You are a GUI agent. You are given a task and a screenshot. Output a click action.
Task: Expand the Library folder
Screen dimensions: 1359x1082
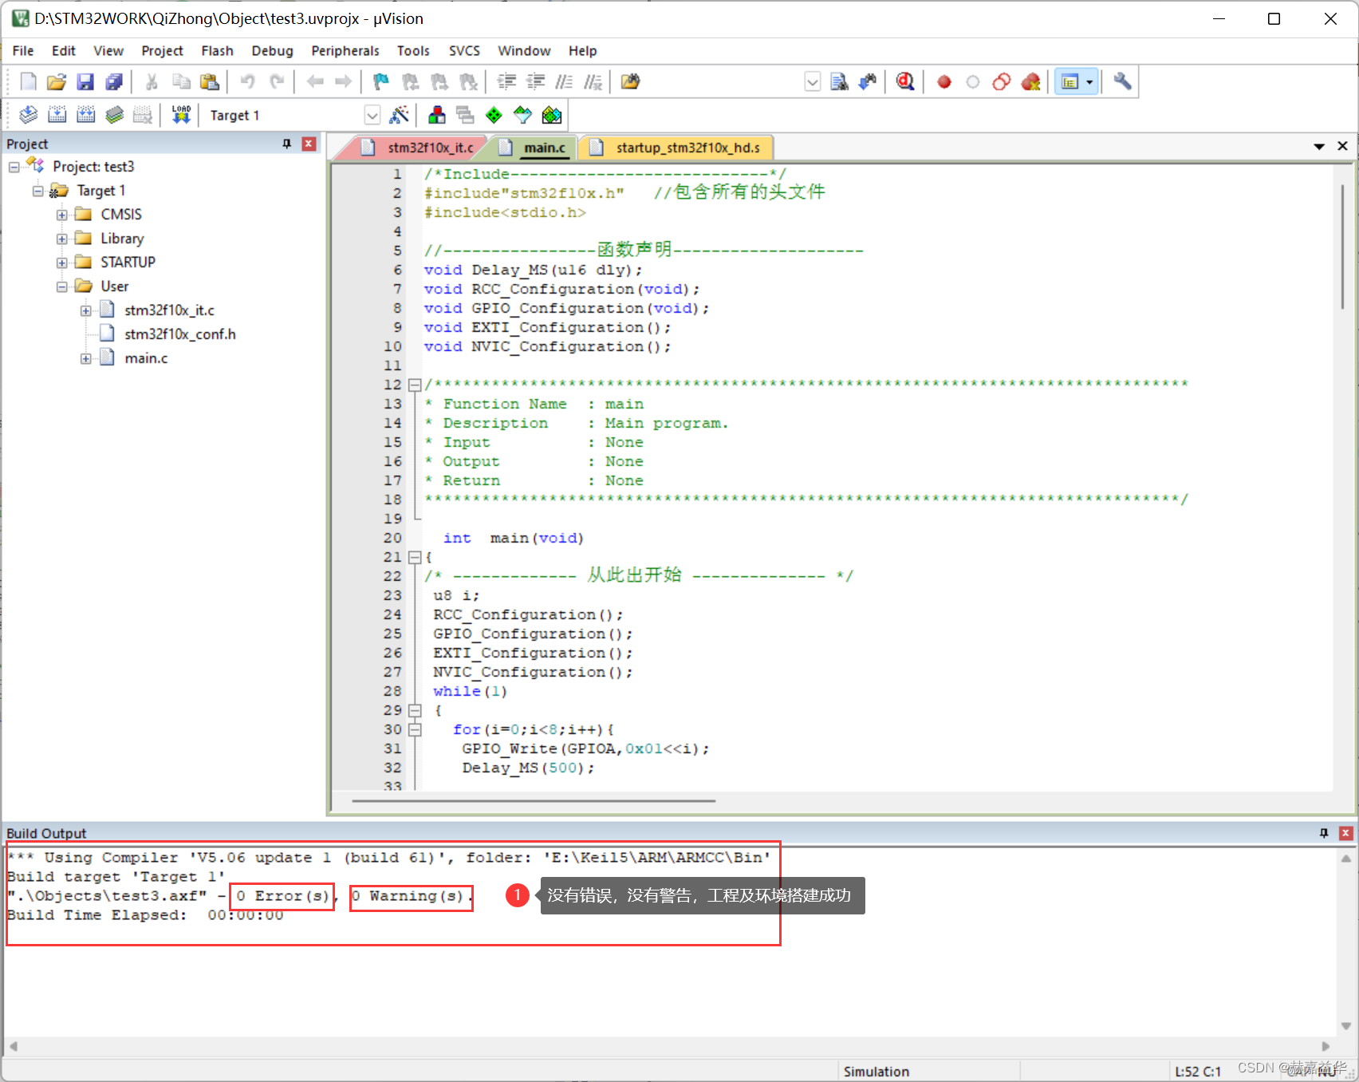61,239
